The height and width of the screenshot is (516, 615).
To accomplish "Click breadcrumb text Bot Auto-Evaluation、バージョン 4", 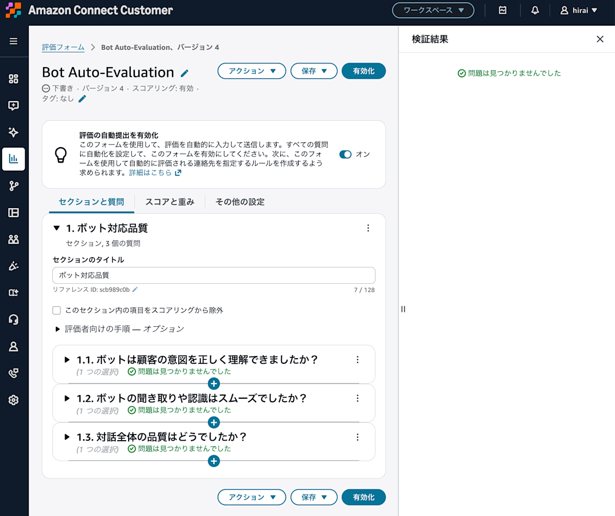I will point(160,47).
